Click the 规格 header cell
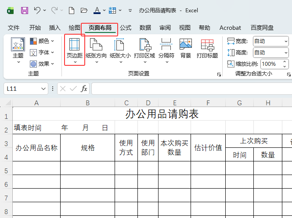Screen dimensions: 292x218 [88, 148]
